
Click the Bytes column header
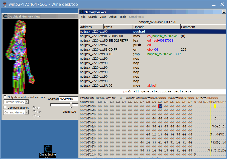118,27
